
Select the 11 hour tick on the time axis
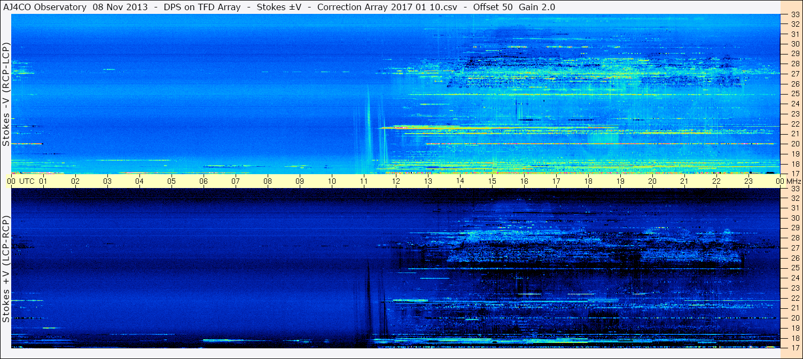[x=364, y=181]
